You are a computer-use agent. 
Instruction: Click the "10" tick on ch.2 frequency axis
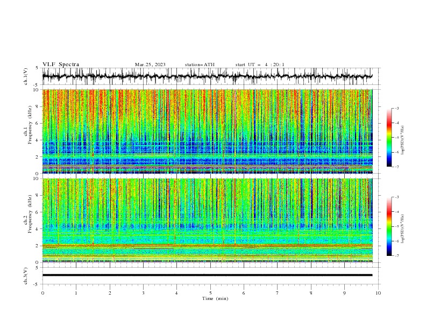(x=37, y=178)
